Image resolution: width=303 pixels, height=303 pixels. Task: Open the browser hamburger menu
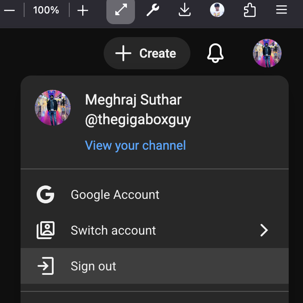282,10
